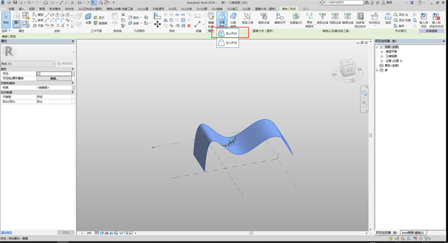Select 视图 (全部) in project browser
Image resolution: width=448 pixels, height=243 pixels.
[x=392, y=47]
